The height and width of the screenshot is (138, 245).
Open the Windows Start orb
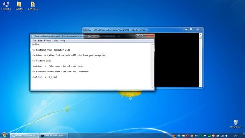(4, 135)
